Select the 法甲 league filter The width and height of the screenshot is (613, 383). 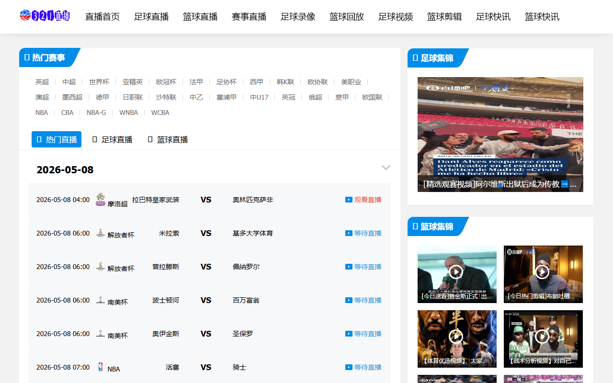point(196,82)
